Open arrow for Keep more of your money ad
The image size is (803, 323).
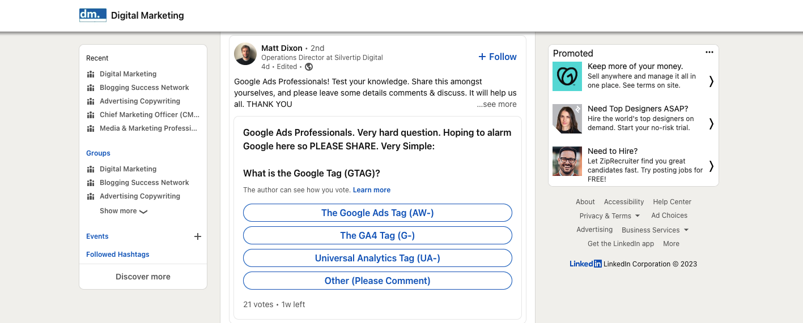tap(711, 81)
